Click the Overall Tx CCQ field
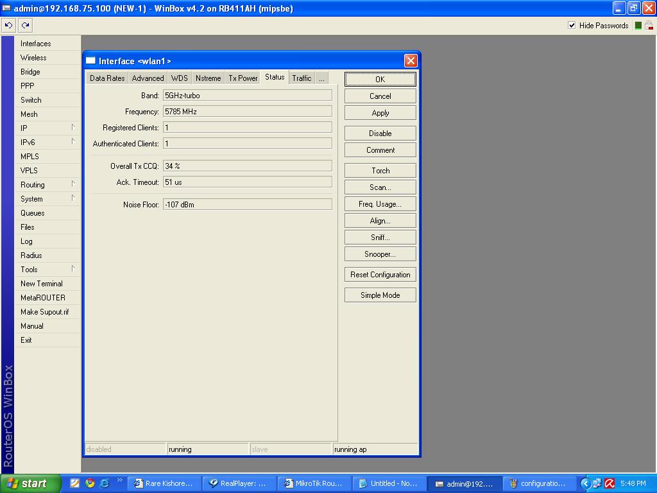Viewport: 657px width, 493px height. pos(247,166)
